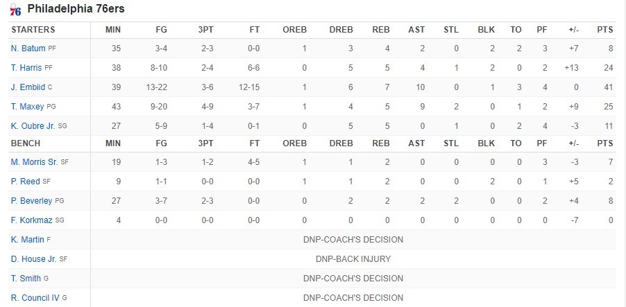
Task: Open N. Batum player page
Action: 28,49
